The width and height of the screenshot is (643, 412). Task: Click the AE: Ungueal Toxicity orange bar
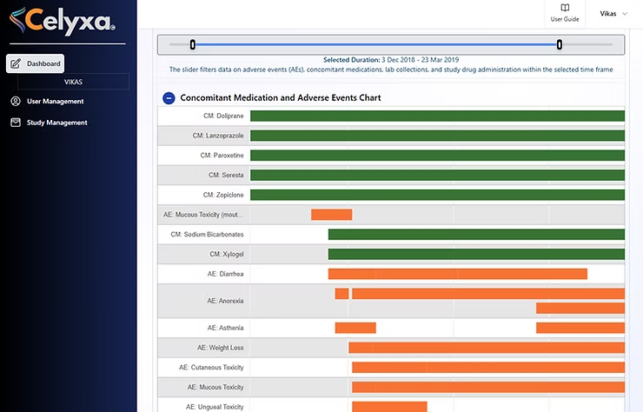pyautogui.click(x=389, y=406)
